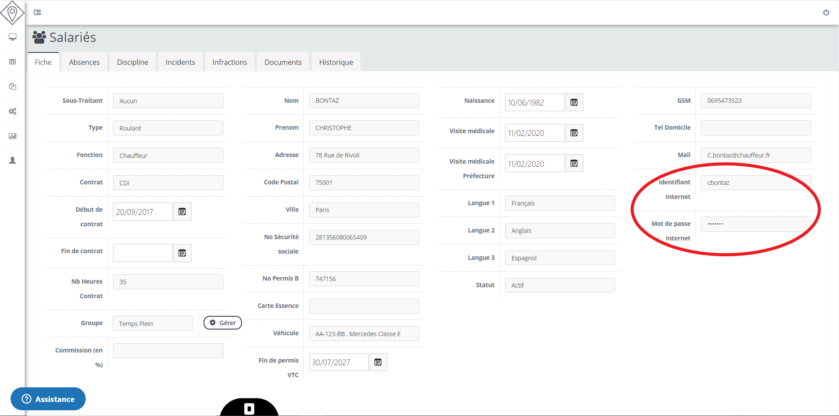Open the table grid sidebar icon
The image size is (839, 416).
12,62
